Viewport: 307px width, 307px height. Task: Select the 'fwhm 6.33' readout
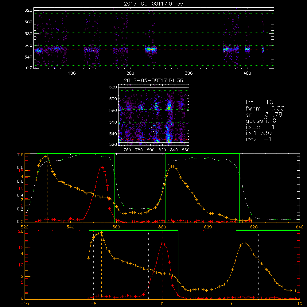265,108
